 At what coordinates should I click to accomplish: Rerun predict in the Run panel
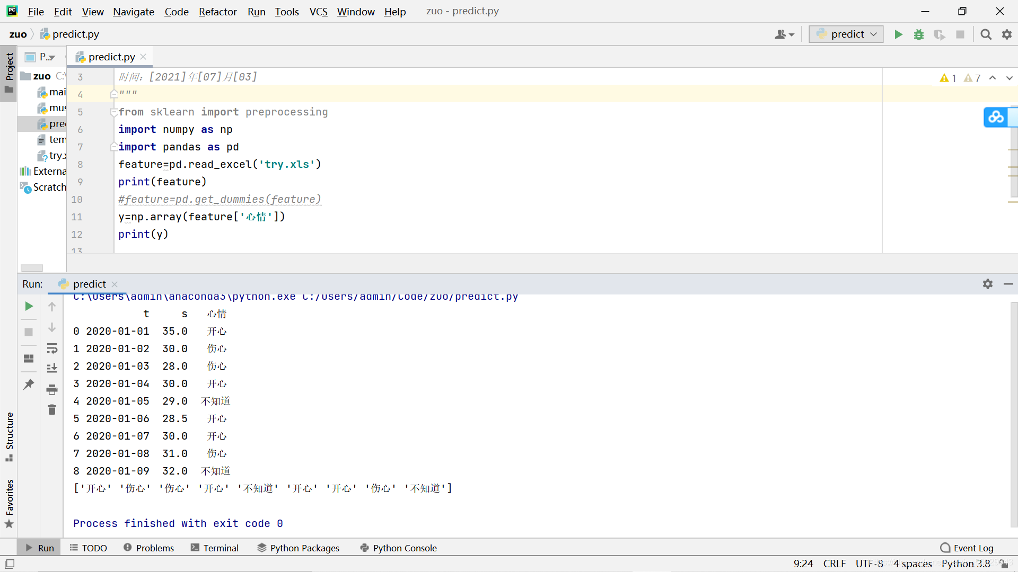[29, 306]
